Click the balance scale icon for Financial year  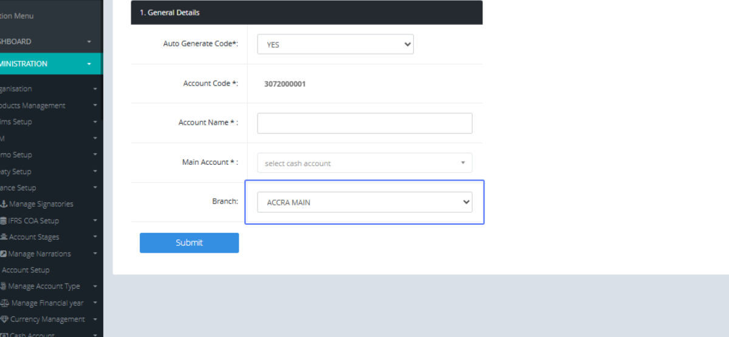click(5, 303)
